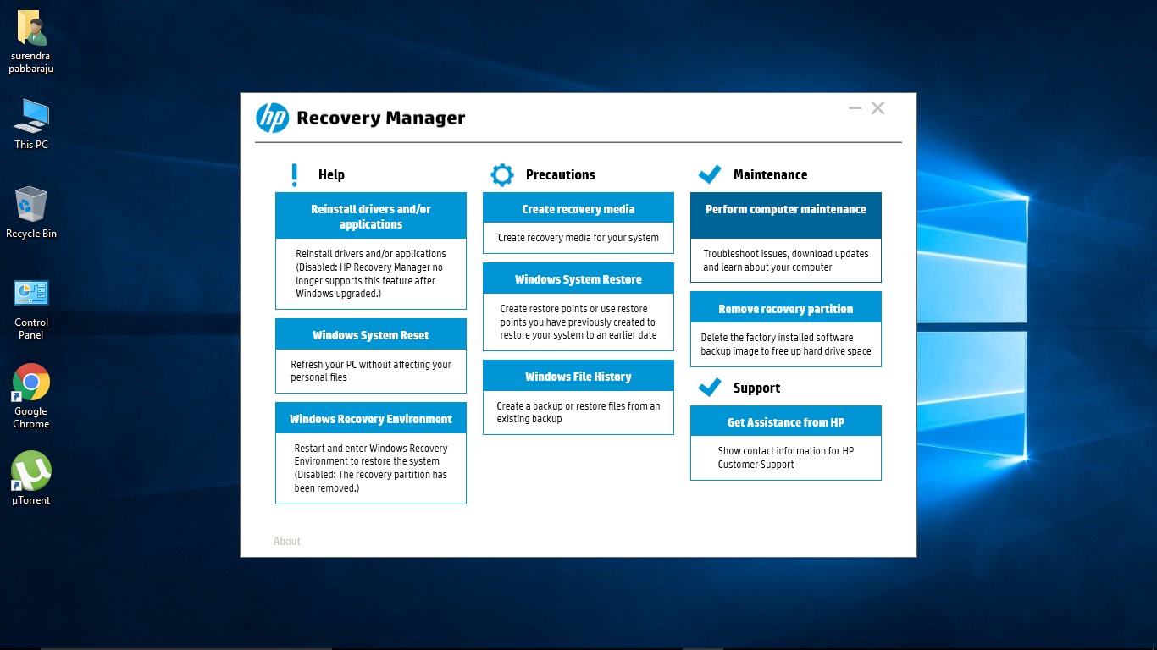Click 'Refresh your PC without affecting' description

pyautogui.click(x=371, y=371)
